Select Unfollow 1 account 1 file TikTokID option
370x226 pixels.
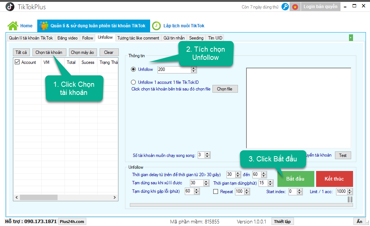click(x=134, y=82)
